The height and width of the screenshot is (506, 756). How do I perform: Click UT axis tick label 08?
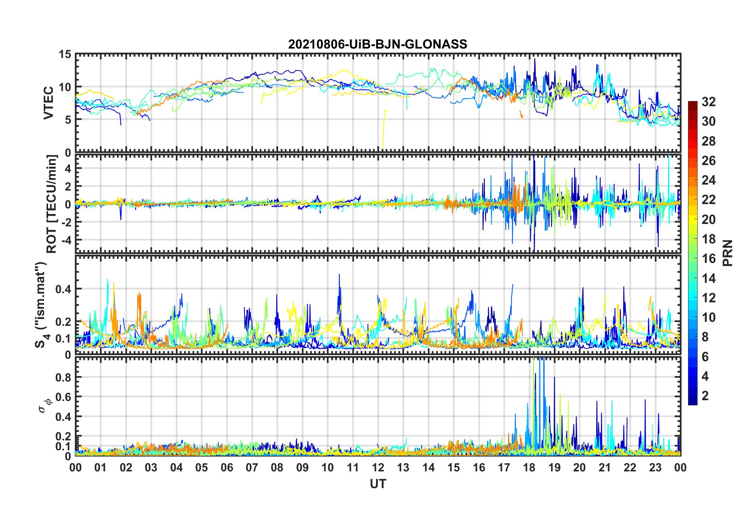coord(277,467)
